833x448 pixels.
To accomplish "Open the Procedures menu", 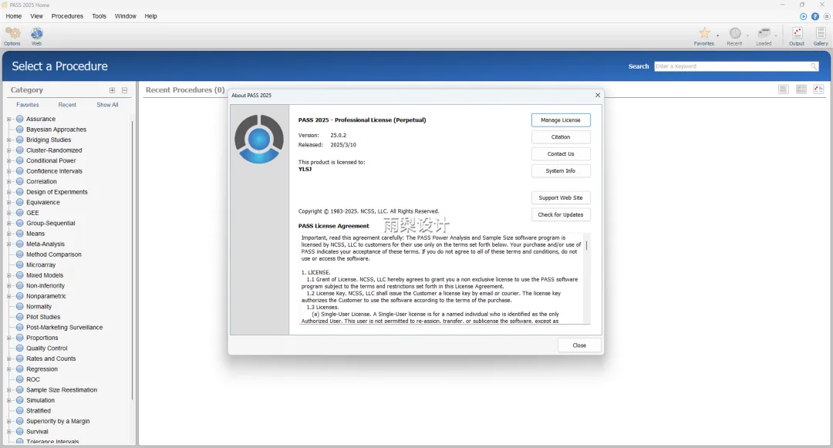I will (67, 16).
